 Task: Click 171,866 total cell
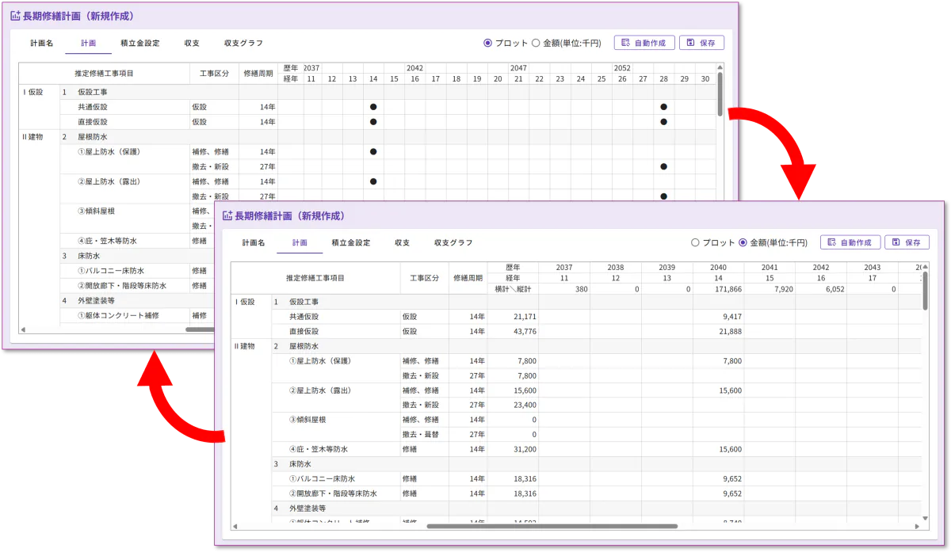point(718,289)
